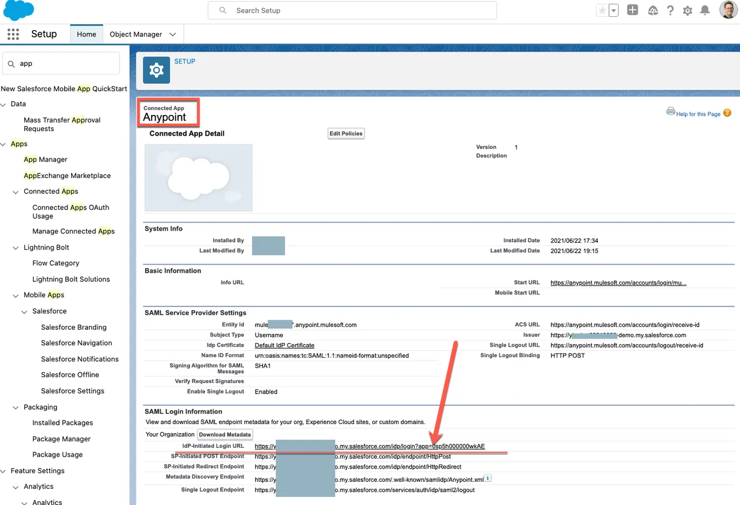Open Salesforce Branding settings
740x505 pixels.
74,327
